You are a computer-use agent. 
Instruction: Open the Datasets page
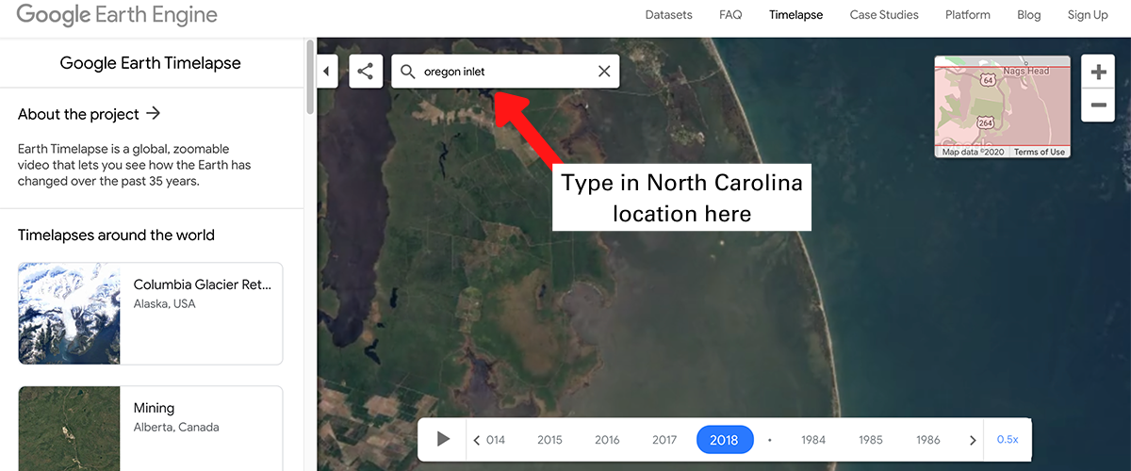point(668,15)
